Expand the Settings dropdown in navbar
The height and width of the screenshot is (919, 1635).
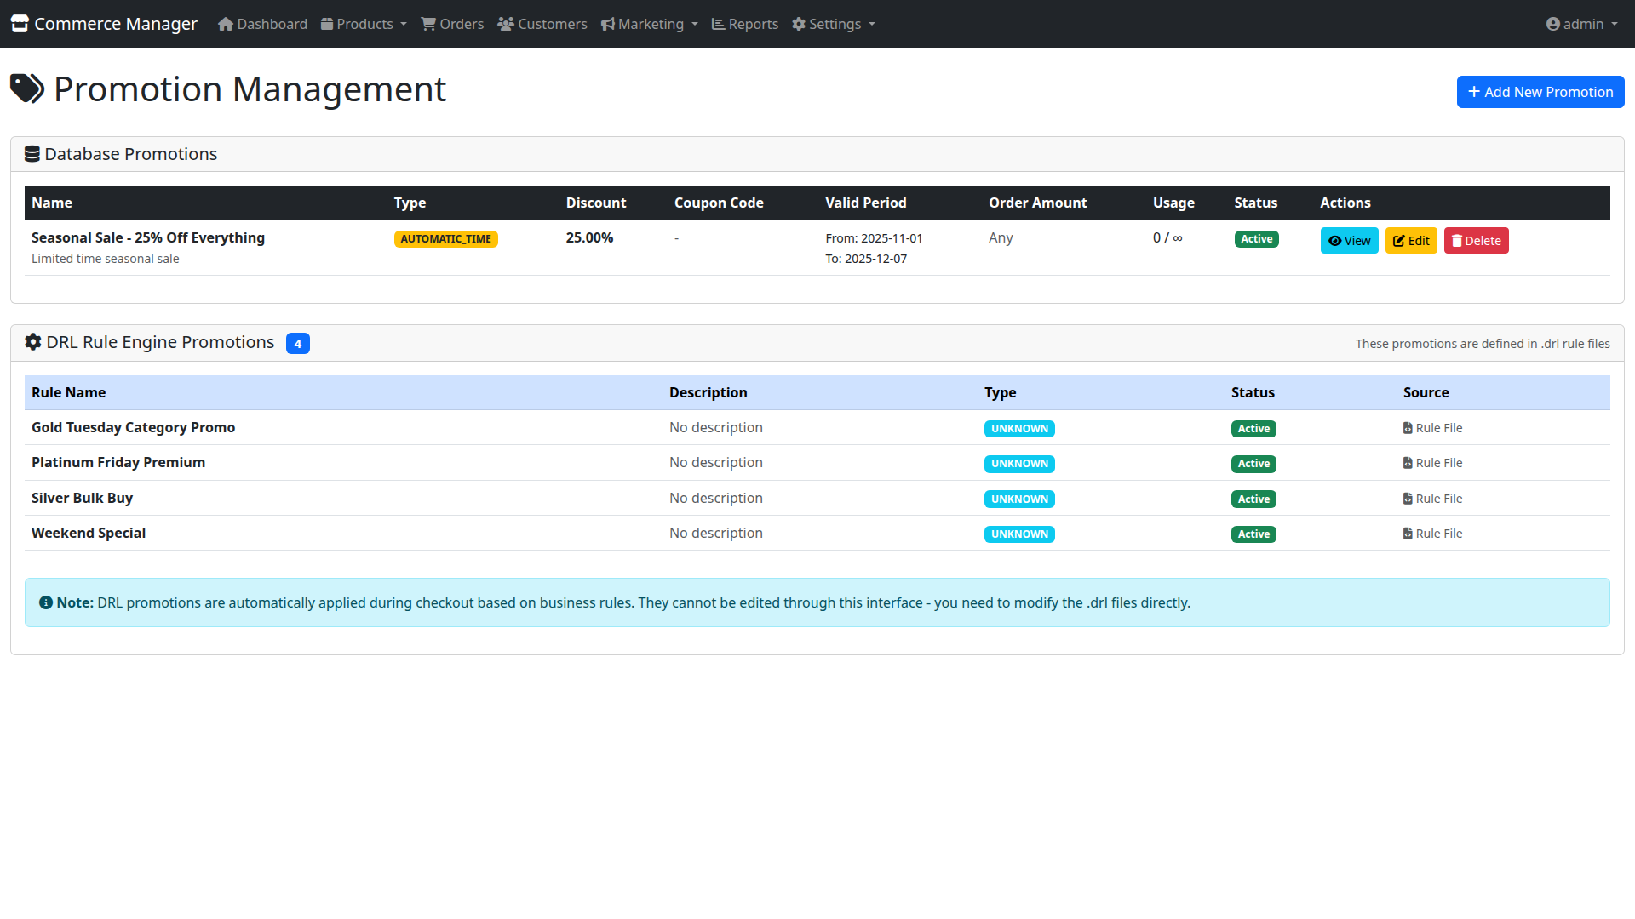[x=833, y=24]
